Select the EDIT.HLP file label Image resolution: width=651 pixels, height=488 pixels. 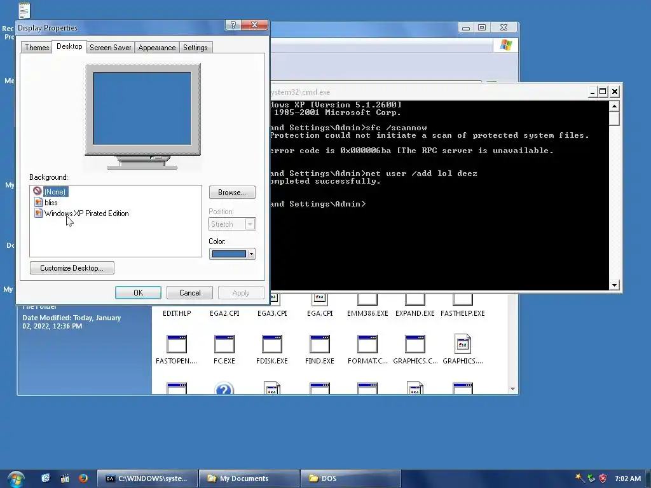[x=177, y=313]
